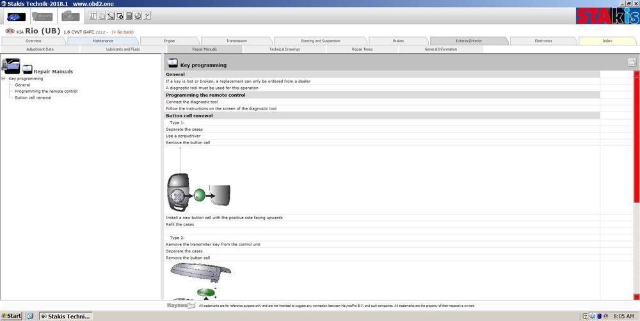Click the red vertical scrollbar thumb
Screen dimensions: 640x321
point(636,139)
